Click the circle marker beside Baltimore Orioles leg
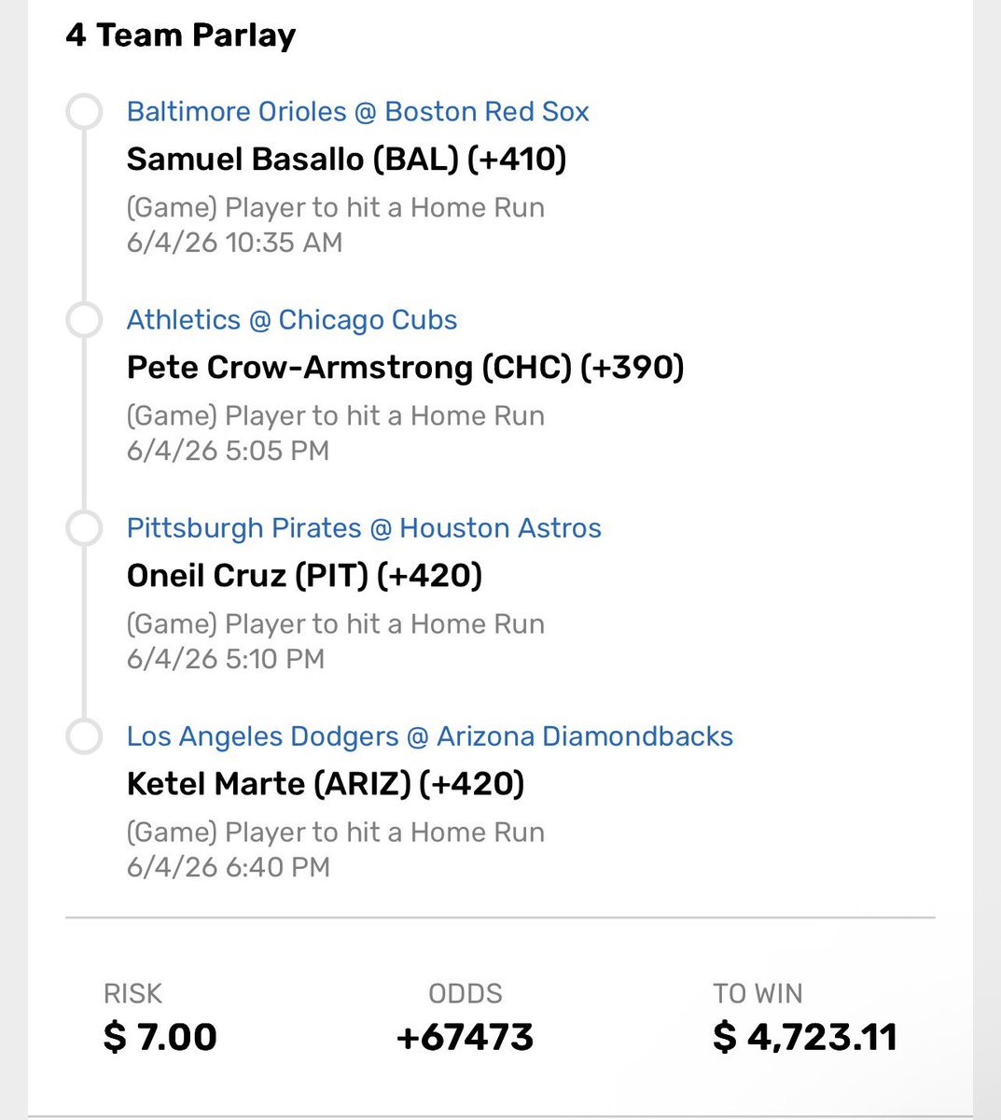This screenshot has width=1001, height=1120. [x=84, y=112]
